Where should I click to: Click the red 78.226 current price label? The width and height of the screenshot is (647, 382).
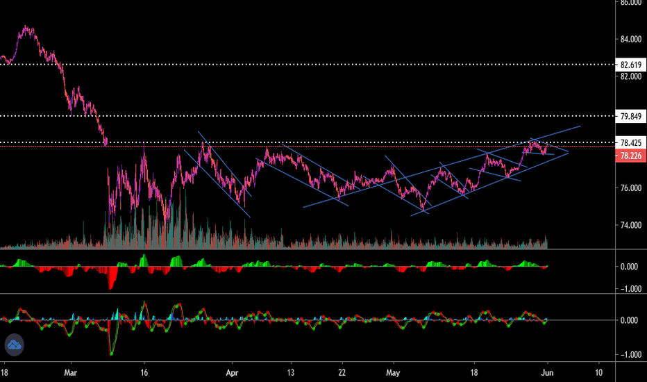pyautogui.click(x=630, y=156)
